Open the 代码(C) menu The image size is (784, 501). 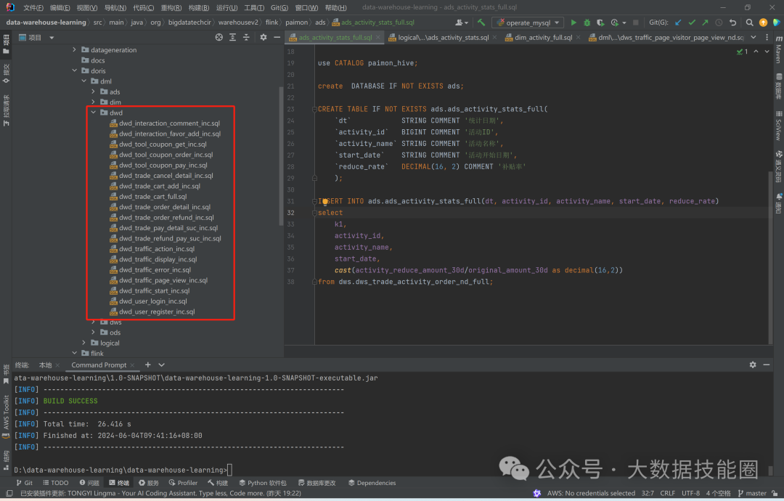click(143, 7)
